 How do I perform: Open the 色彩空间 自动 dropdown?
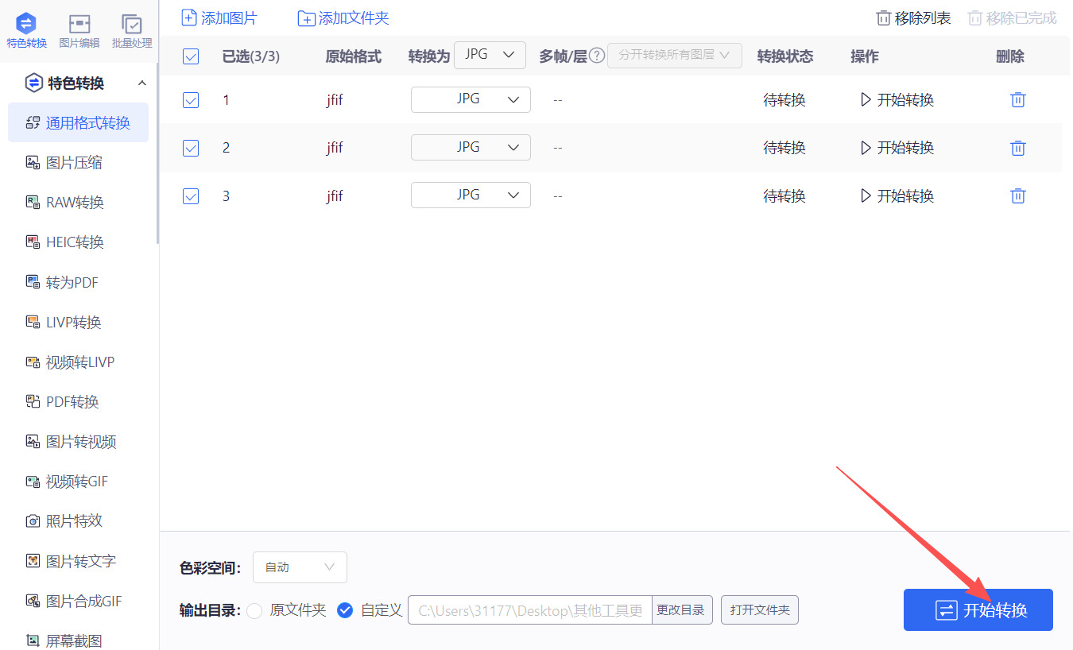[x=300, y=567]
